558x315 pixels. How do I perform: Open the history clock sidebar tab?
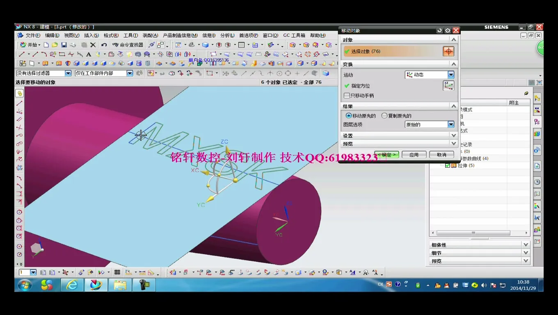tap(537, 182)
